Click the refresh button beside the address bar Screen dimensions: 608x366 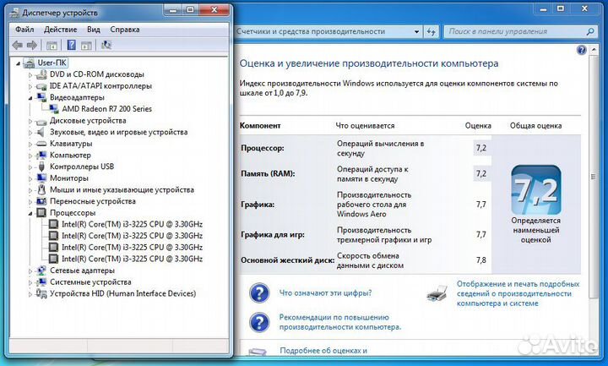tap(432, 32)
